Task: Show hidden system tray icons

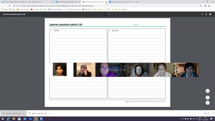Action: pos(180,119)
